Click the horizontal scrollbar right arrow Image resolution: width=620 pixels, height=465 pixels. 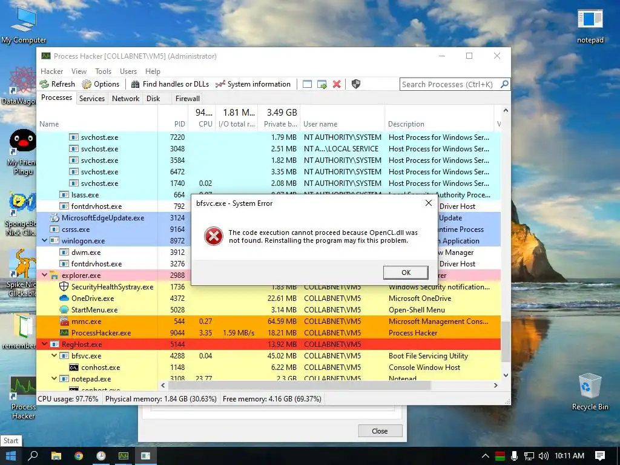pyautogui.click(x=496, y=385)
